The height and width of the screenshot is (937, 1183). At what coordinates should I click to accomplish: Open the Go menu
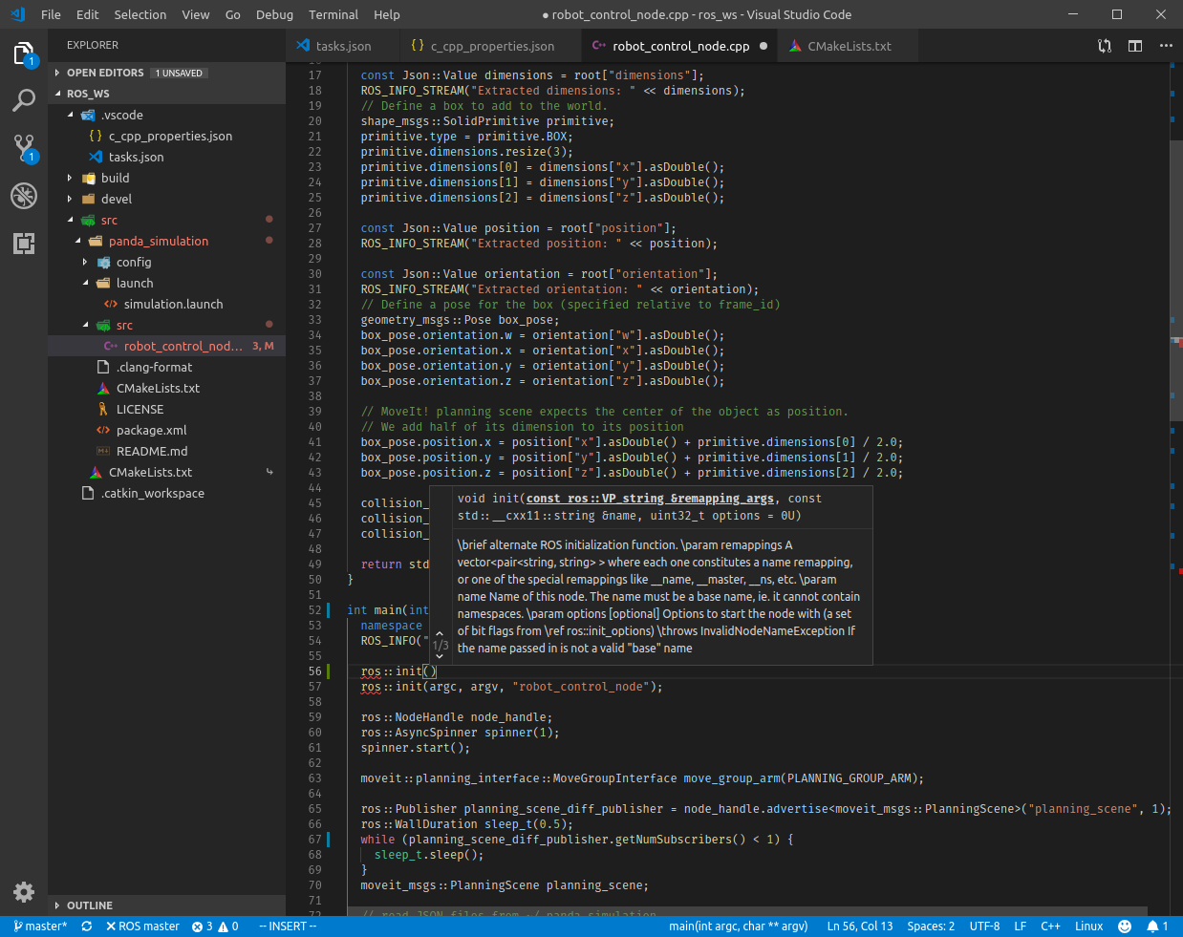[233, 14]
